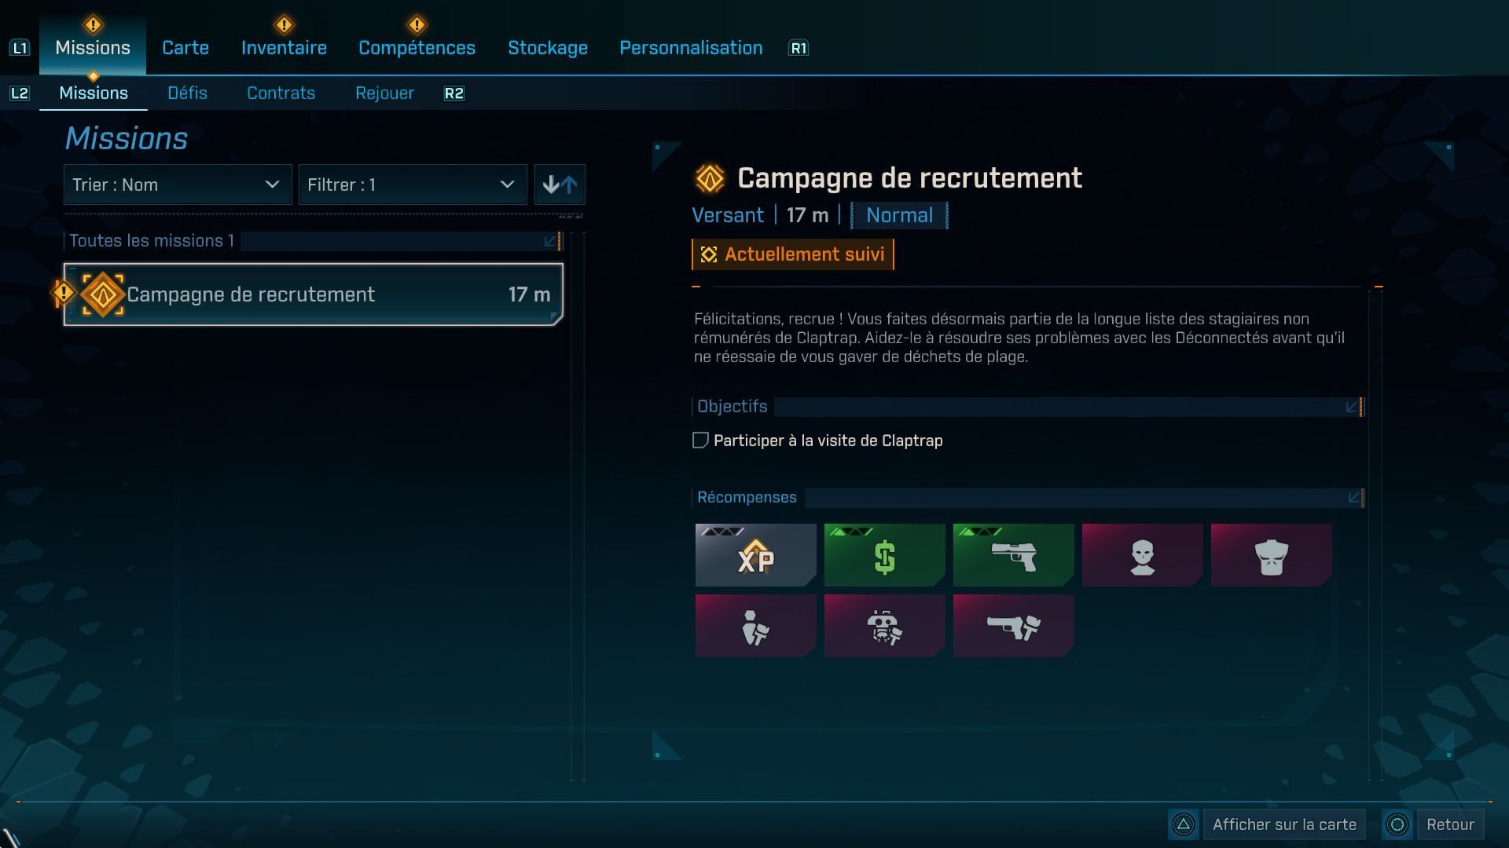This screenshot has width=1509, height=848.
Task: Click the 17 m distance in mission row
Action: pyautogui.click(x=529, y=294)
